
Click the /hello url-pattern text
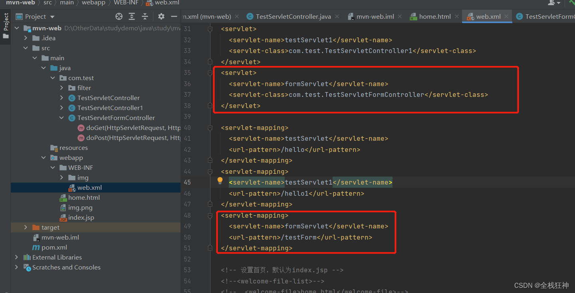(293, 149)
